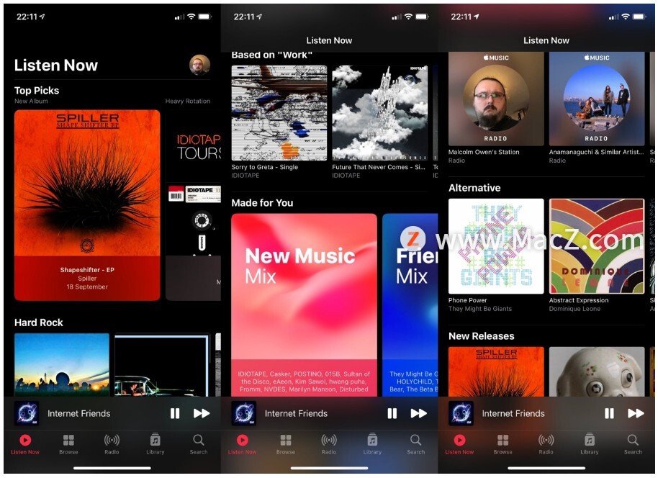Open Search tab in left phone
The width and height of the screenshot is (658, 478).
(199, 444)
